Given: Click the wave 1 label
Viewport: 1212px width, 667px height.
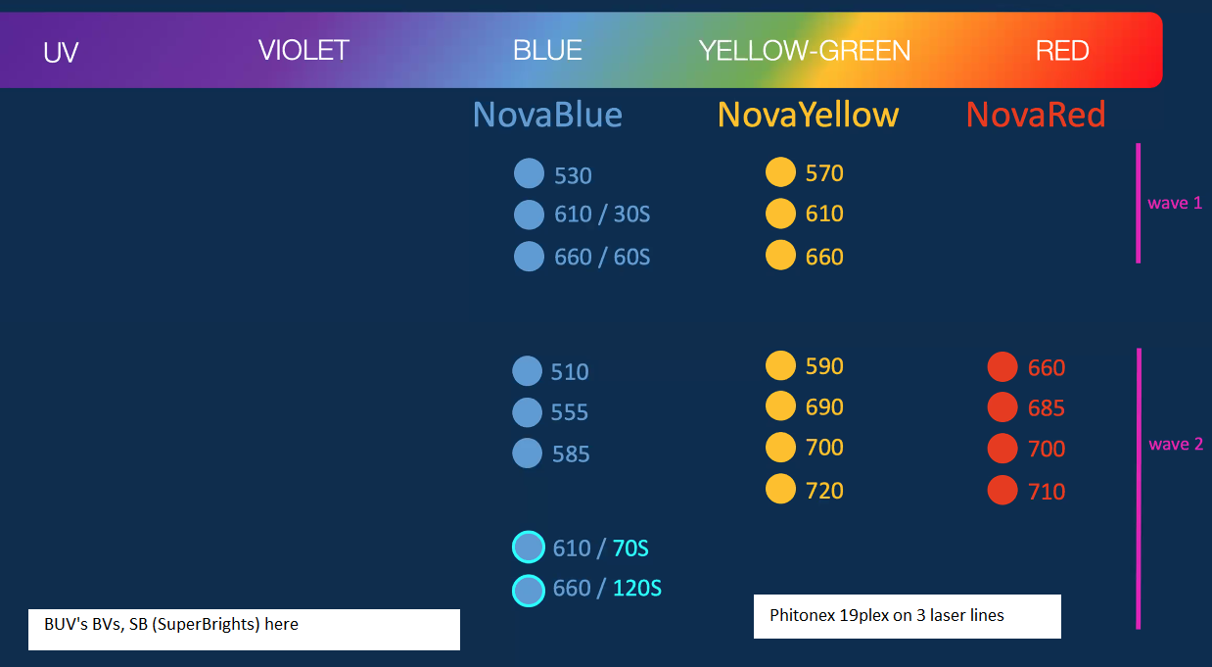Looking at the screenshot, I should (1175, 204).
